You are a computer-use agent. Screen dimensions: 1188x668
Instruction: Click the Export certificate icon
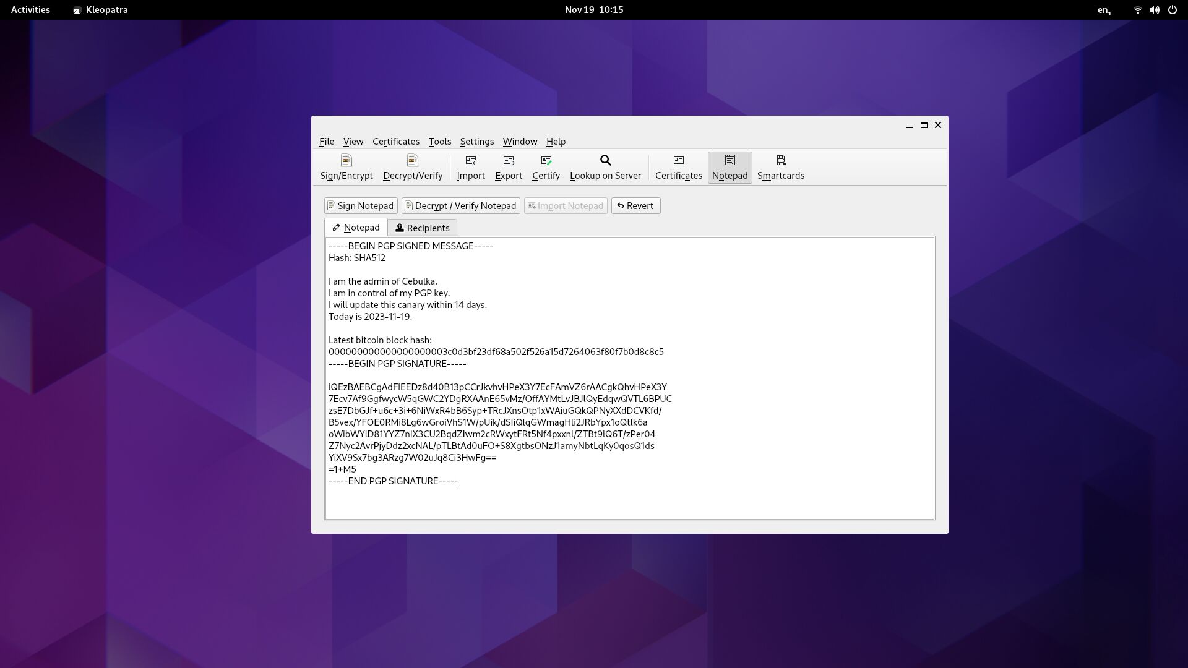point(508,167)
